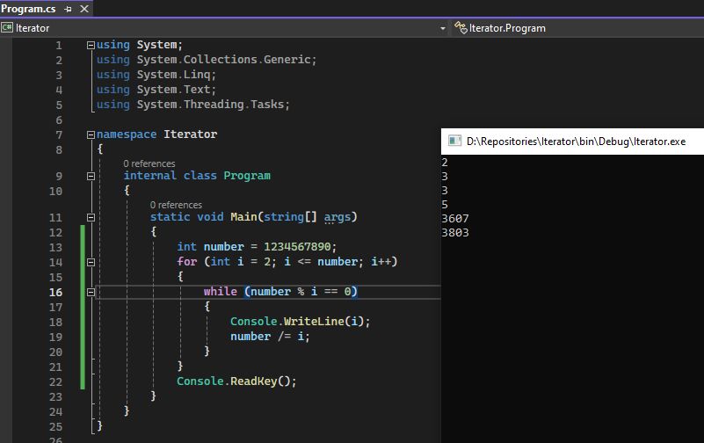
Task: Click the 'for' keyword on line 14
Action: (x=187, y=262)
